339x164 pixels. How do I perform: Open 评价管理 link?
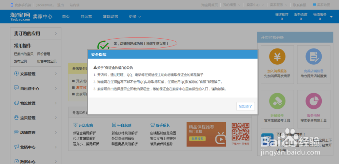(x=43, y=54)
